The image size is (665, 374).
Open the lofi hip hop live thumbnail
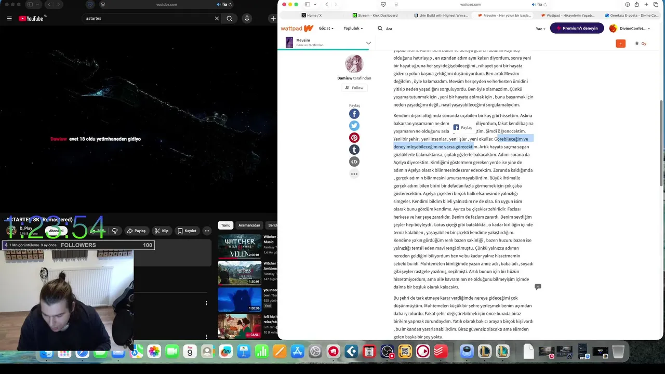click(x=240, y=326)
